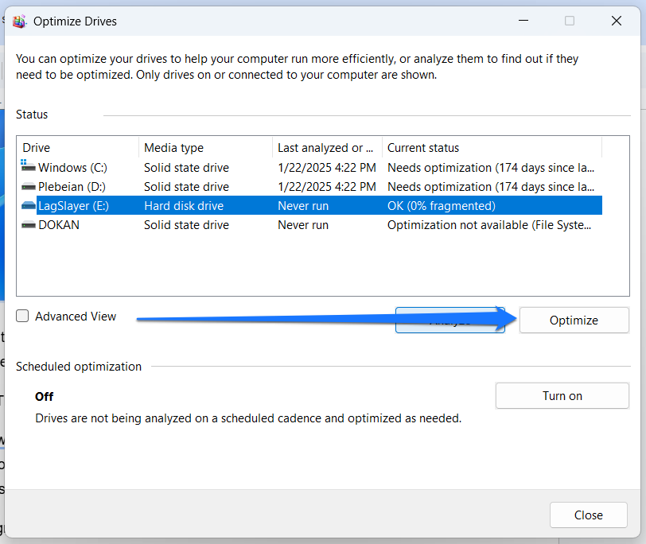This screenshot has height=544, width=646.
Task: Click the Close button
Action: click(x=588, y=515)
